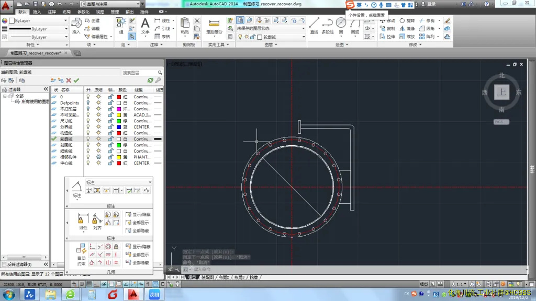Click 创建 block create button
Screen dimensions: 536x301
coord(92,20)
